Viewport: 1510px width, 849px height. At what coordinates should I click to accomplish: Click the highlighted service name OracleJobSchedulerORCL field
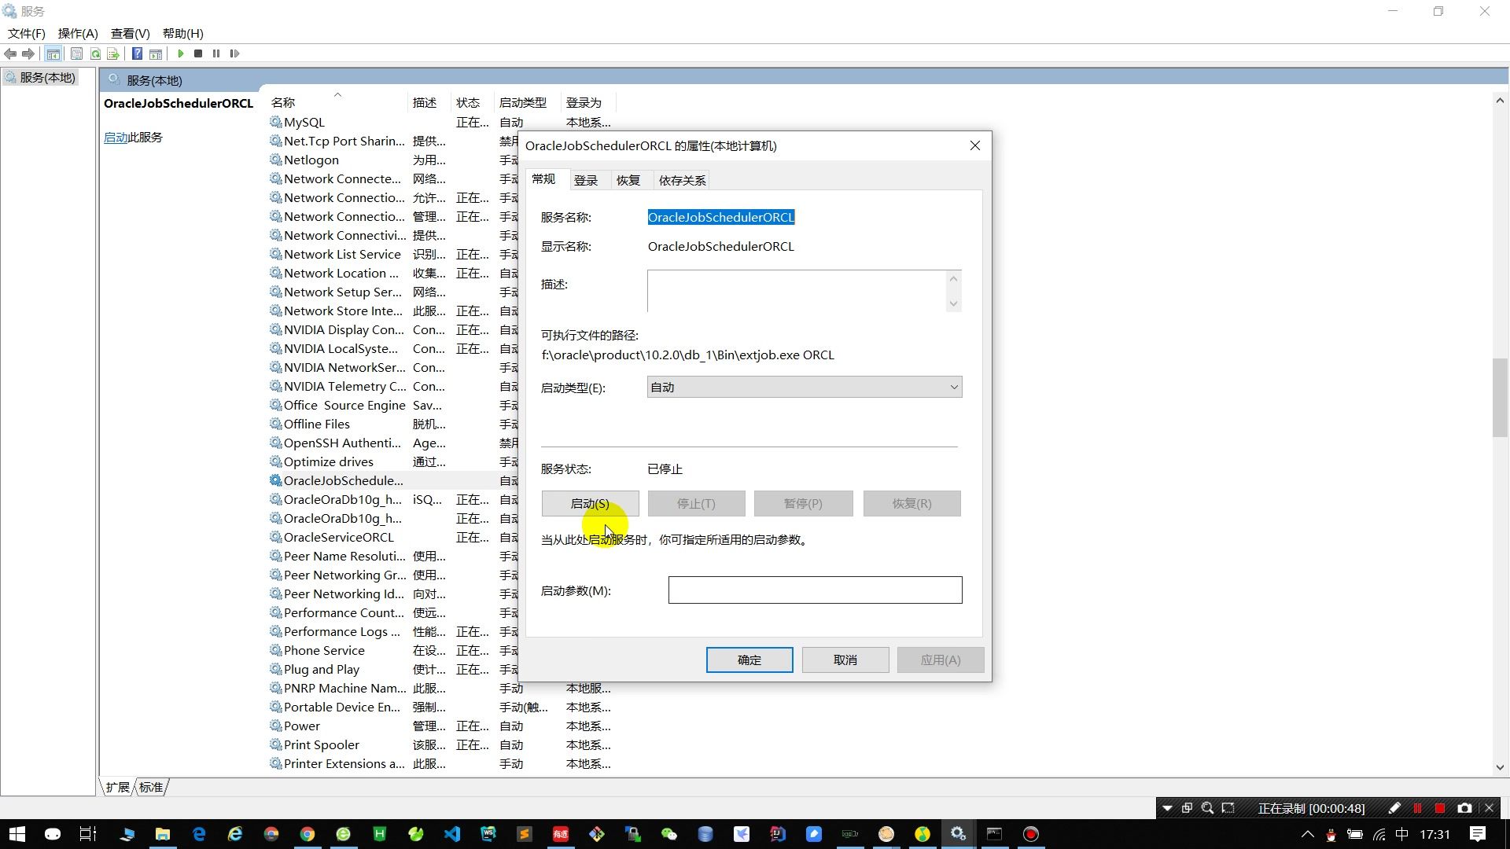pyautogui.click(x=721, y=217)
